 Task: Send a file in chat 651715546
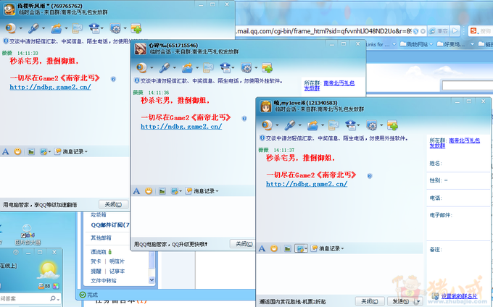pyautogui.click(x=187, y=67)
